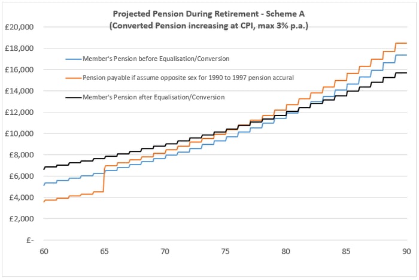Click the x-axis label 75
The image size is (419, 280).
click(x=224, y=251)
